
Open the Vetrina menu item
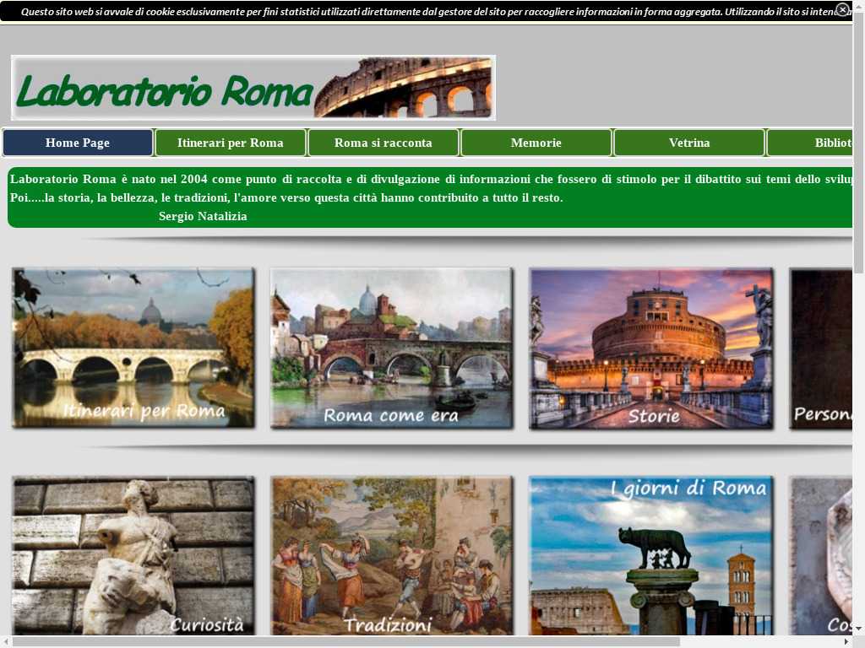click(x=689, y=143)
